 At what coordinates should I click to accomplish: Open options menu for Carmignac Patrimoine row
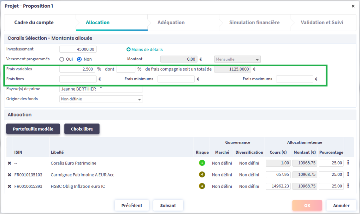348,174
